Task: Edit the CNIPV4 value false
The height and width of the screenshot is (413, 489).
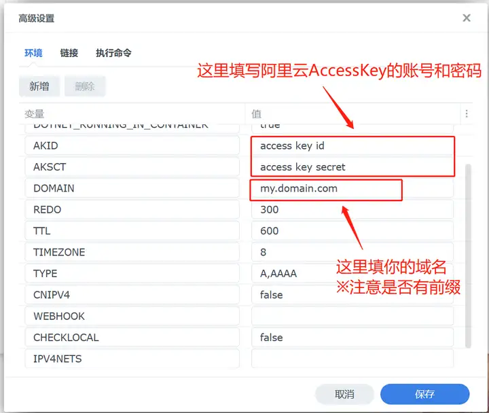Action: [x=352, y=295]
